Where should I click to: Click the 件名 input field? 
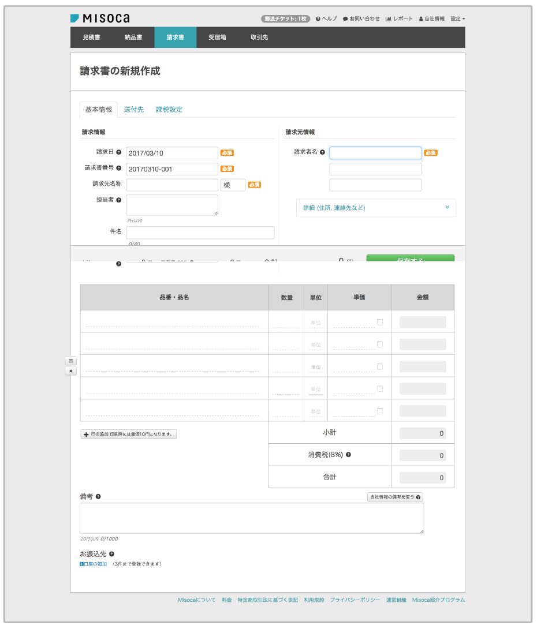click(x=200, y=232)
